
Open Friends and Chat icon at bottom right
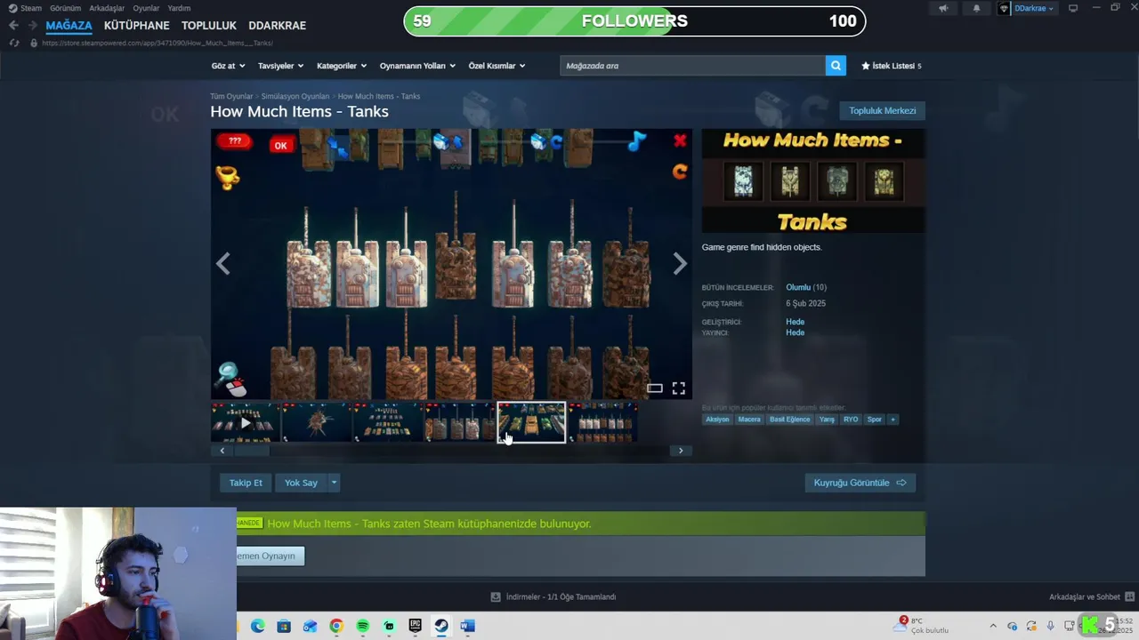(x=1130, y=596)
